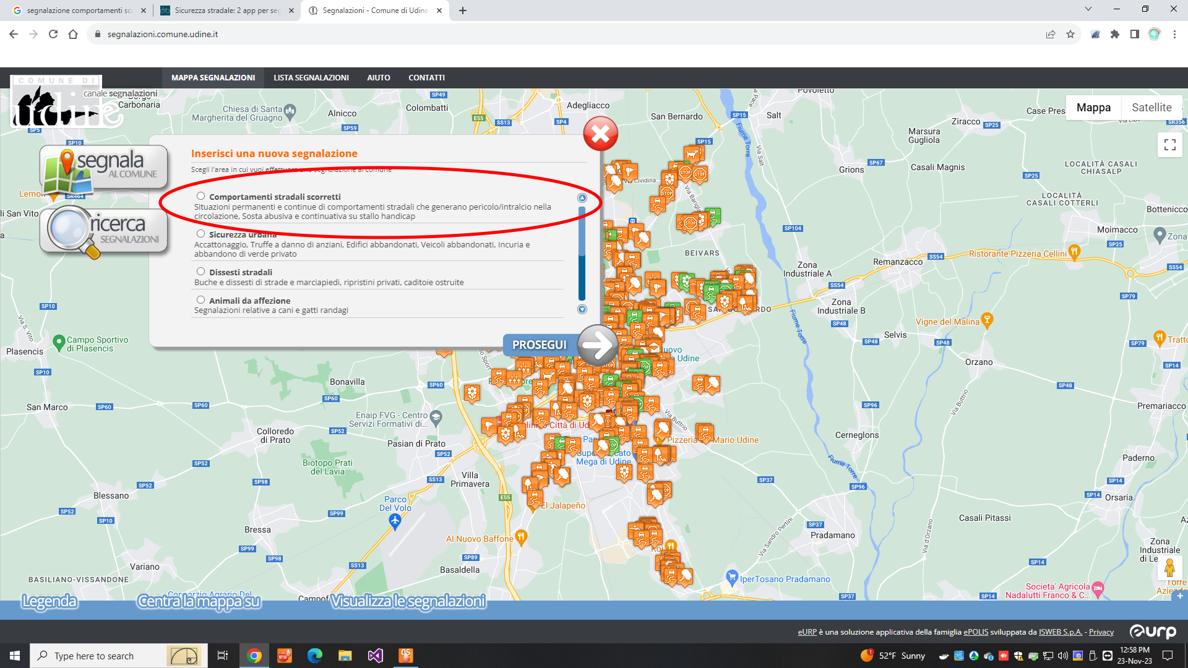This screenshot has height=668, width=1188.
Task: Click the Parco Del Volo airport marker
Action: click(x=395, y=521)
